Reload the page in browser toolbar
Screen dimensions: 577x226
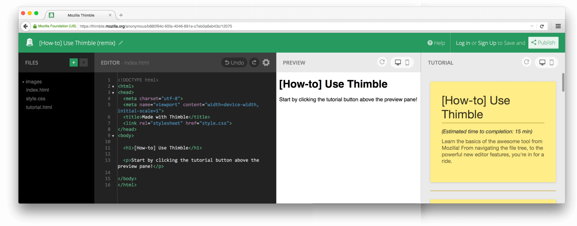pos(542,26)
